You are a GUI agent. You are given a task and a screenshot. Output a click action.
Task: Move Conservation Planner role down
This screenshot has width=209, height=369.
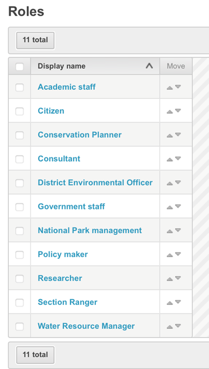pyautogui.click(x=178, y=134)
